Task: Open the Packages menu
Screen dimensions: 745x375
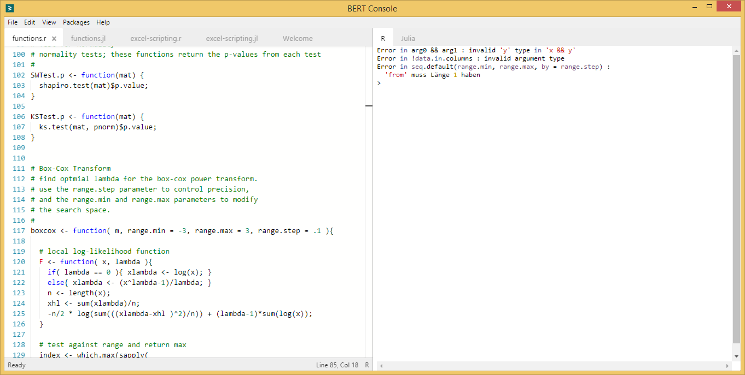Action: click(x=76, y=22)
